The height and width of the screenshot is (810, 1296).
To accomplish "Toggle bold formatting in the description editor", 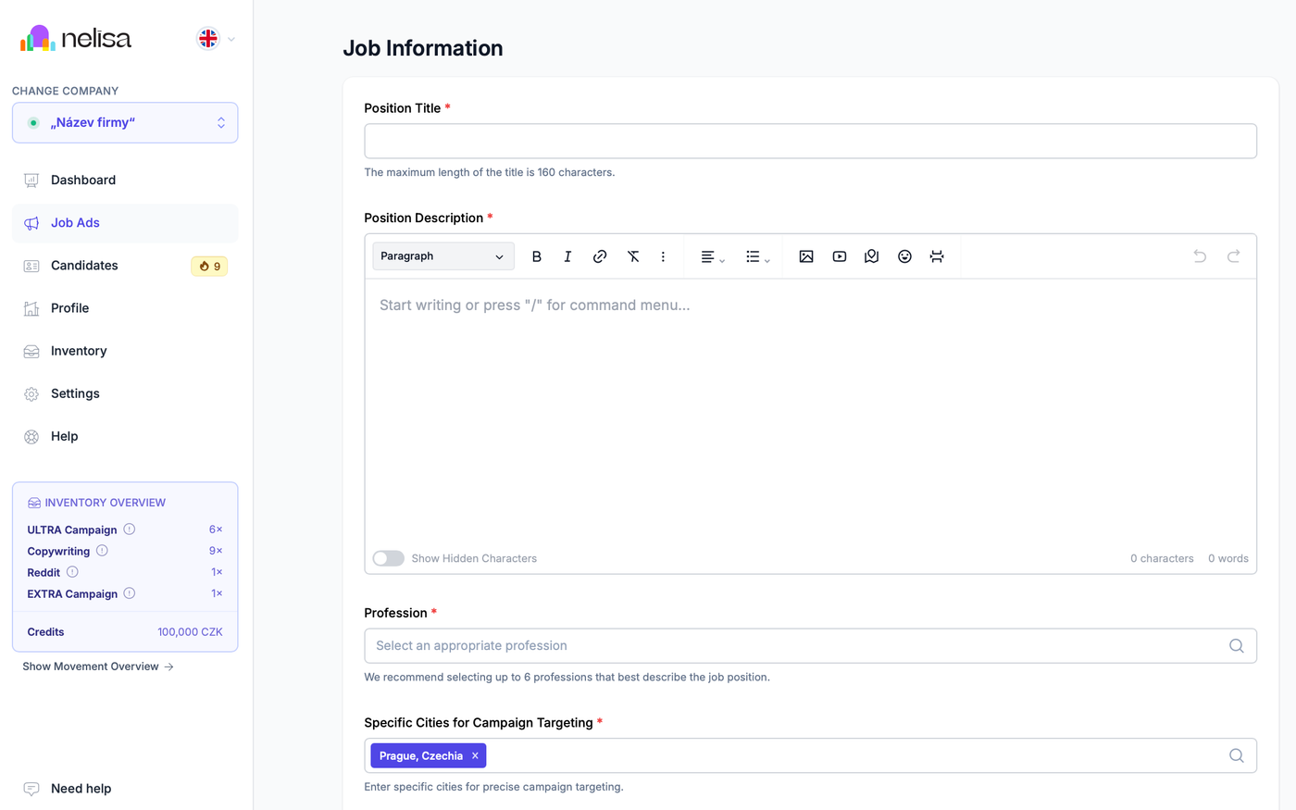I will point(537,256).
